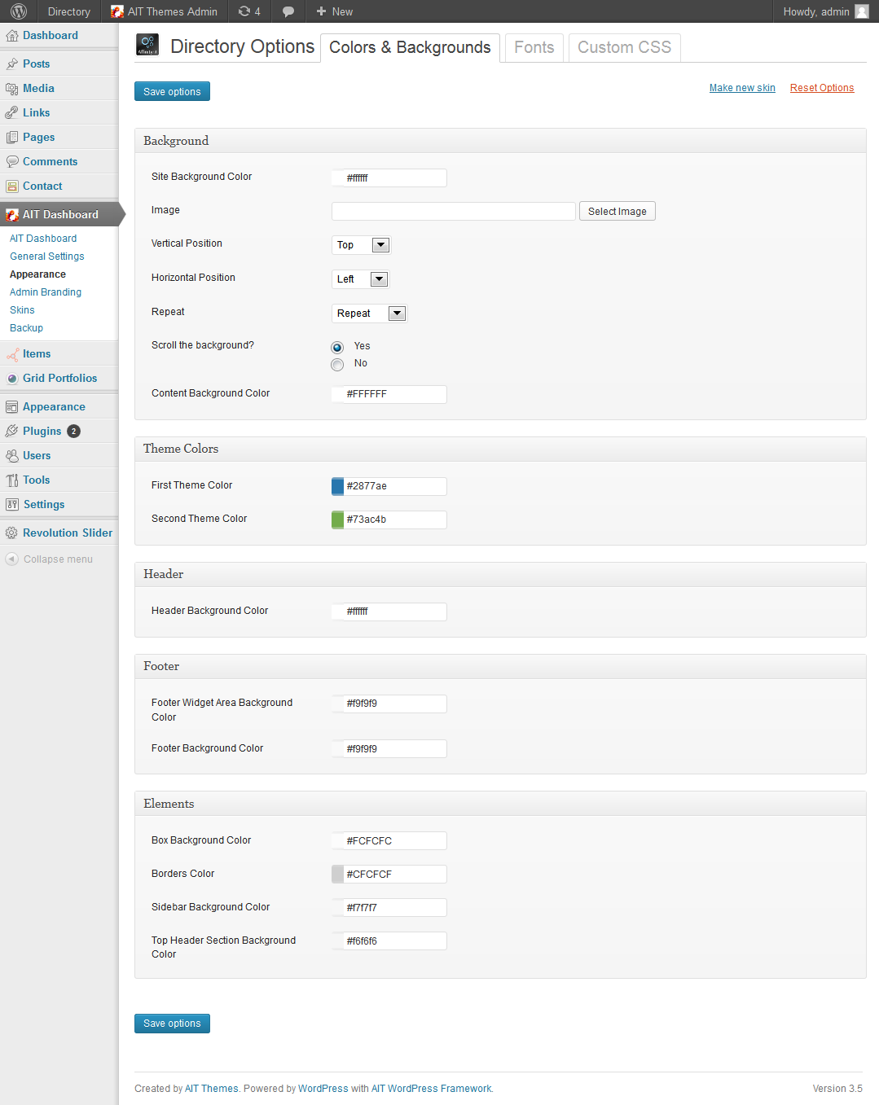Viewport: 879px width, 1105px height.
Task: Click the Second Theme Color green swatch
Action: 337,520
